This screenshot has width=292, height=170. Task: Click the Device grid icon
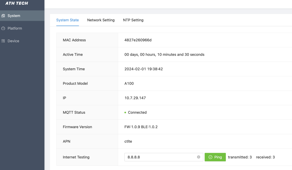[x=3, y=41]
